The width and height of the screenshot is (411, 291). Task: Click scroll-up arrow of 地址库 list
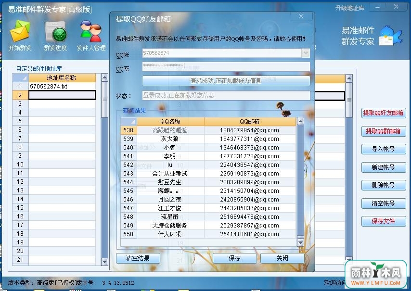pos(104,78)
